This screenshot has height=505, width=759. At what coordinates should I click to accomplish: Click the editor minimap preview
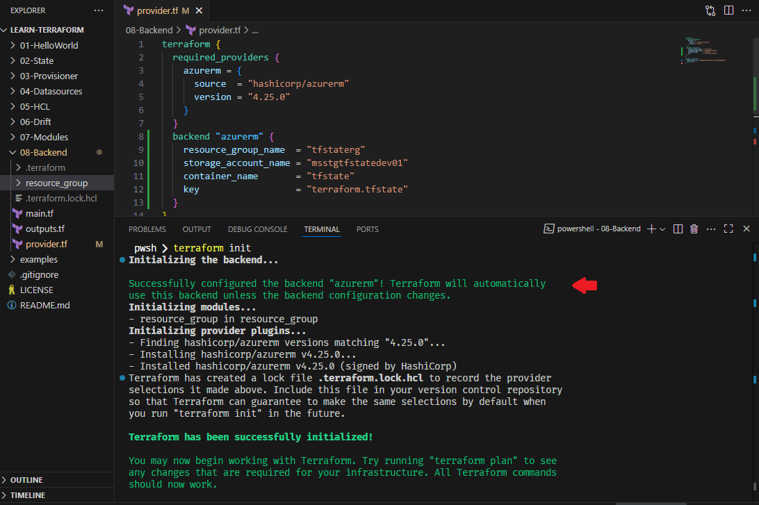coord(705,50)
